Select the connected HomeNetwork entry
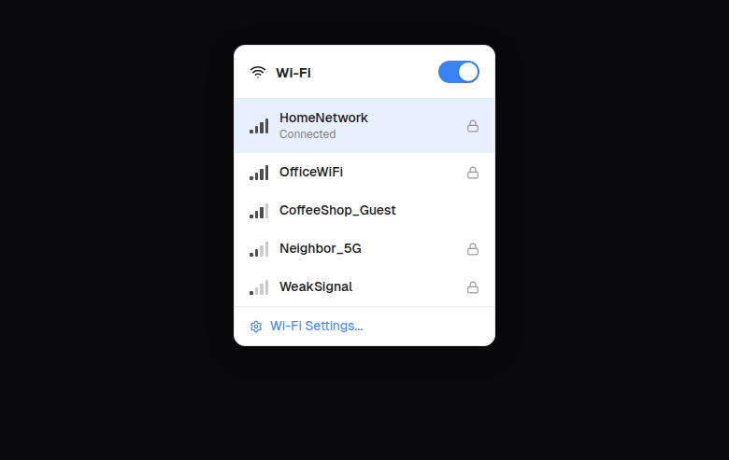729x460 pixels. (364, 126)
